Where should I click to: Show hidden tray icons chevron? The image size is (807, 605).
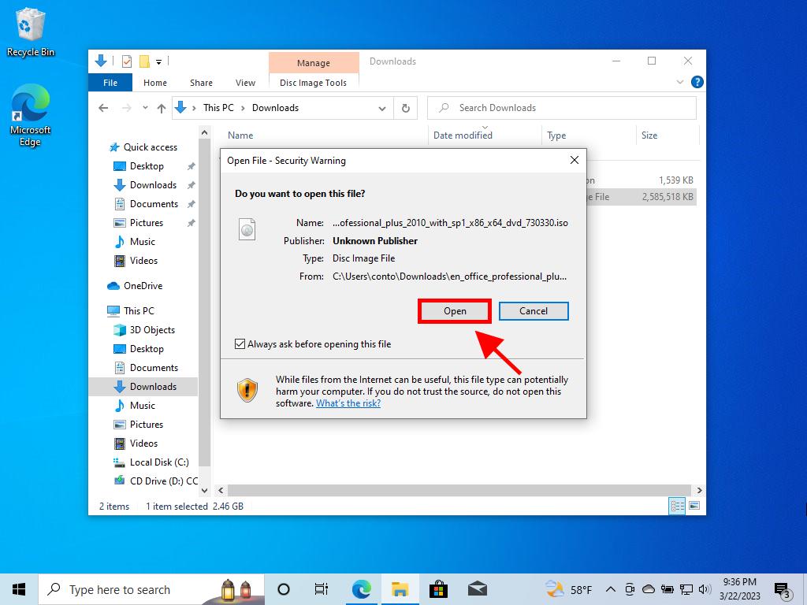coord(611,589)
